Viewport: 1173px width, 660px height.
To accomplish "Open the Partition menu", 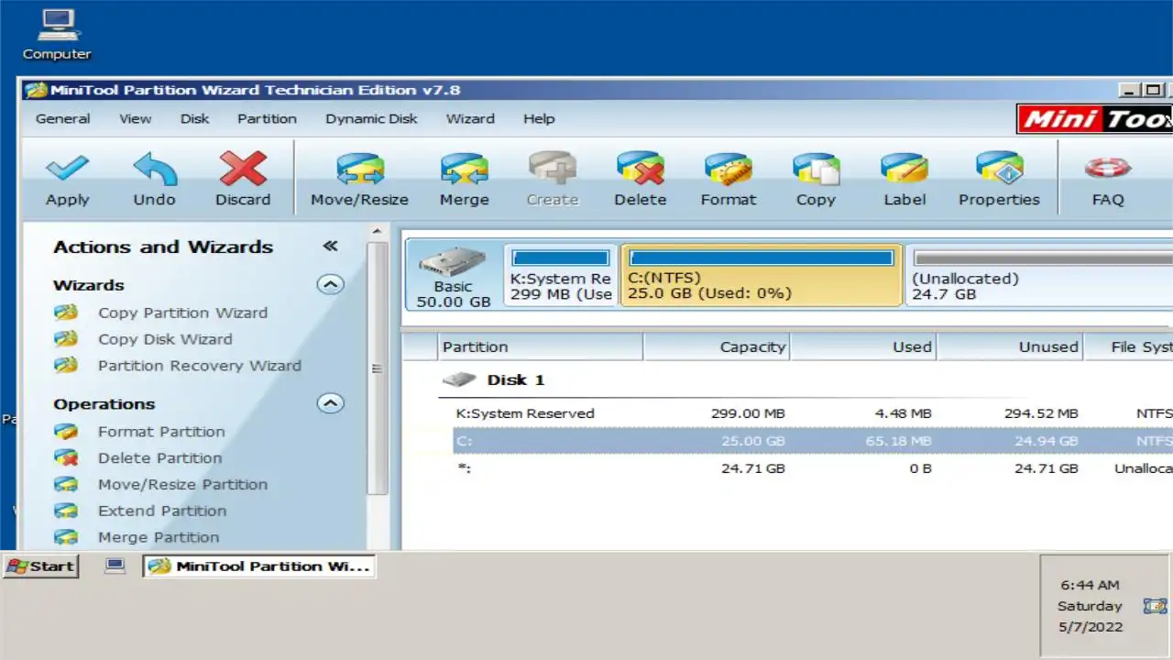I will (267, 118).
